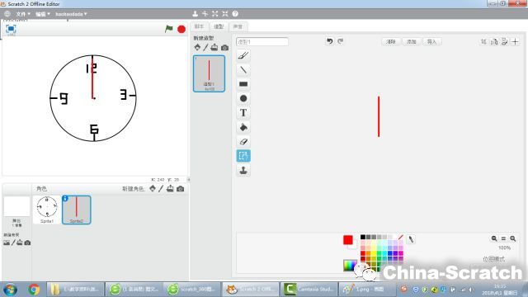Viewport: 528px width, 297px height.
Task: Select the marquee Select tool
Action: [x=243, y=156]
